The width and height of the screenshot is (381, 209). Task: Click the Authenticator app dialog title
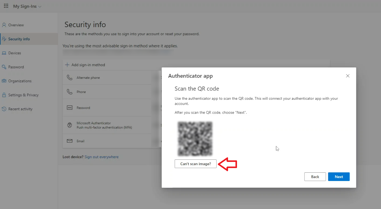point(190,76)
